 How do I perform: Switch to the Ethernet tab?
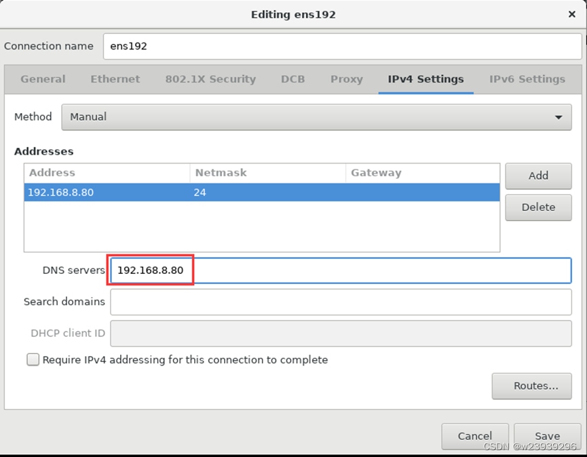click(x=115, y=79)
